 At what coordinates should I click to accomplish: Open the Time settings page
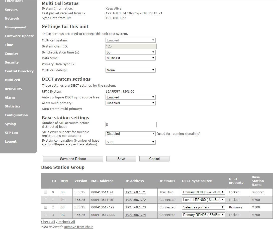[x=9, y=45]
